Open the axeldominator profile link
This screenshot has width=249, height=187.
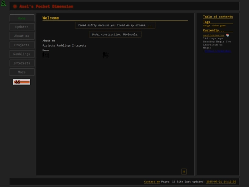[x=213, y=35]
